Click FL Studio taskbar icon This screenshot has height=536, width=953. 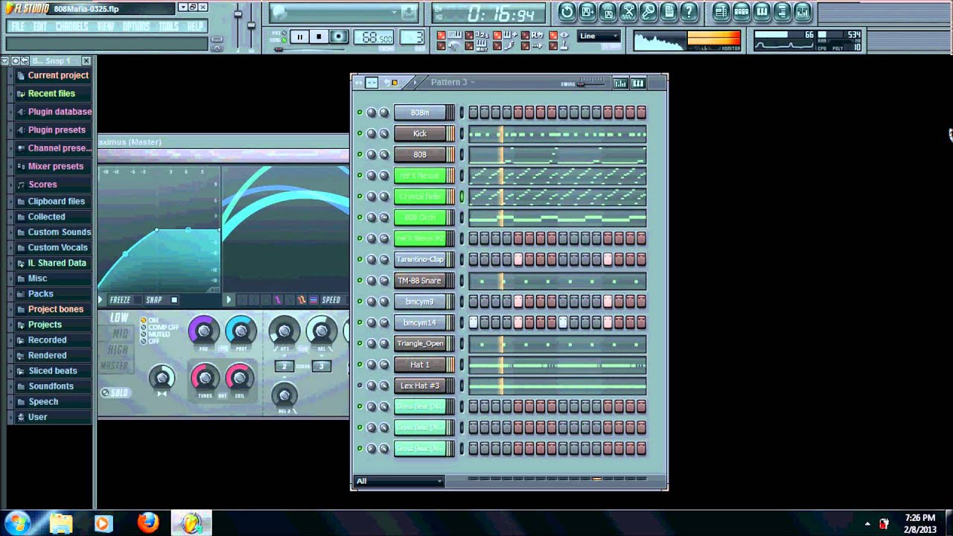pos(191,523)
